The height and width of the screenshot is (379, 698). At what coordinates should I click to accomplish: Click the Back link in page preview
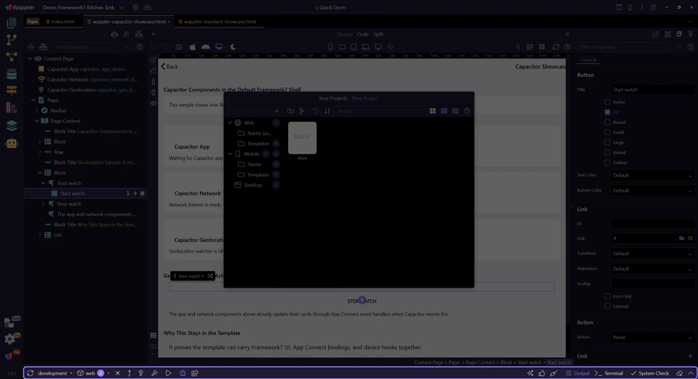click(x=169, y=66)
